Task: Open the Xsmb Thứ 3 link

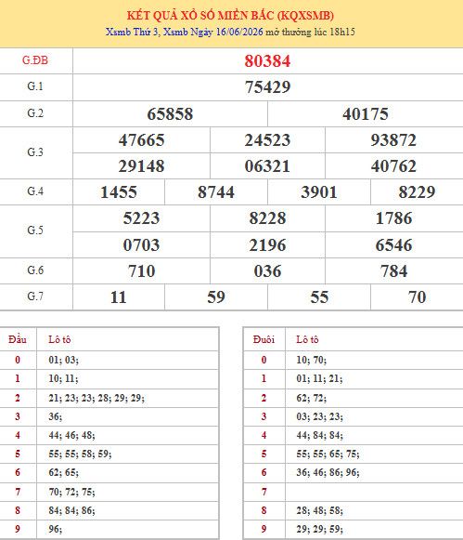Action: [132, 32]
